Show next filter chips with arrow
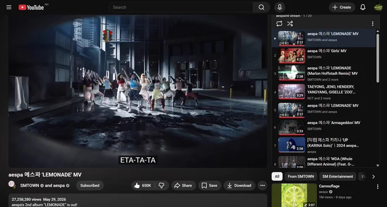Screen dimensions: 387x207 click(373, 176)
